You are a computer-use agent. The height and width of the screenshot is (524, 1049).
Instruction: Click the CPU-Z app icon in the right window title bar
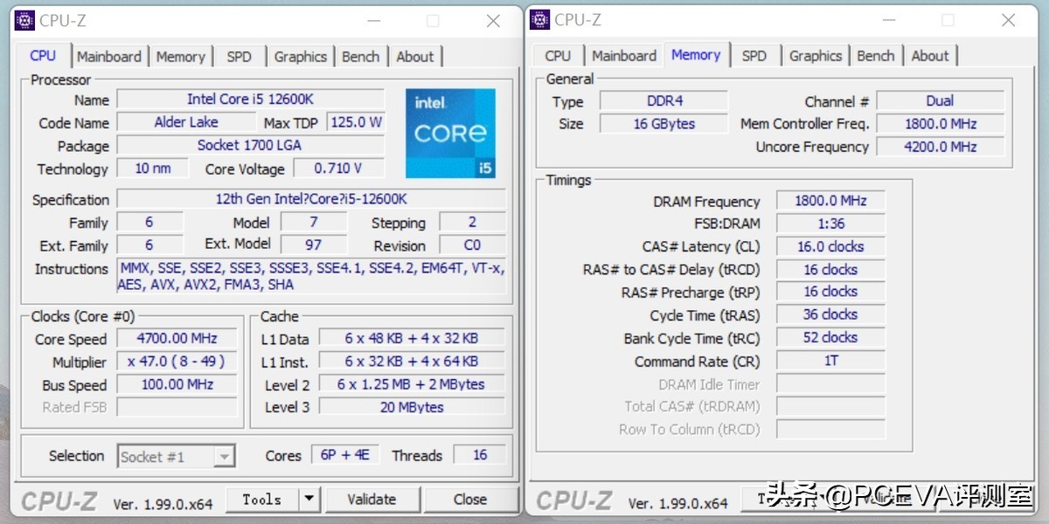point(540,19)
